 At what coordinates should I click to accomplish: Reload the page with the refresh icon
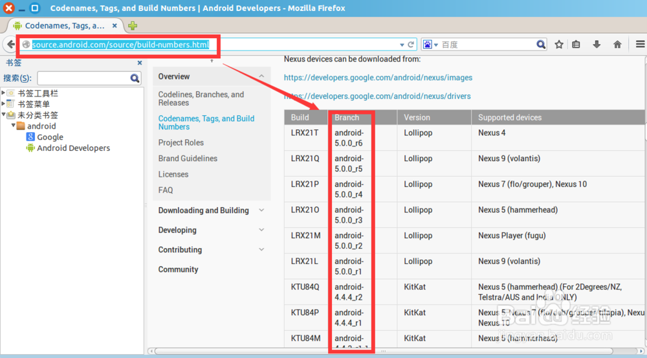(411, 44)
